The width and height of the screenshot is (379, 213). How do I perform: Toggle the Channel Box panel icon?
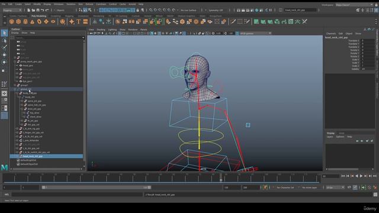coord(376,10)
